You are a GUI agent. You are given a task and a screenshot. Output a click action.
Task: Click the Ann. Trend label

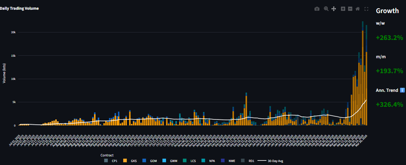coord(387,90)
